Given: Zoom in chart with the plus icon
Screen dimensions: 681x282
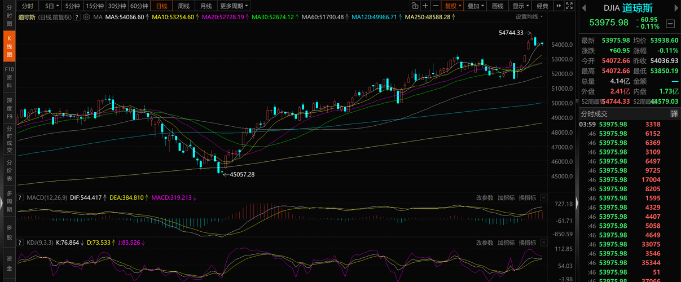Looking at the screenshot, I should pos(426,6).
